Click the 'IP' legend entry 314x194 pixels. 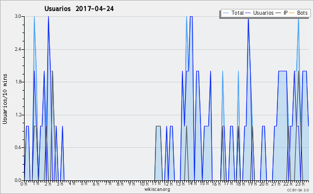[286, 13]
